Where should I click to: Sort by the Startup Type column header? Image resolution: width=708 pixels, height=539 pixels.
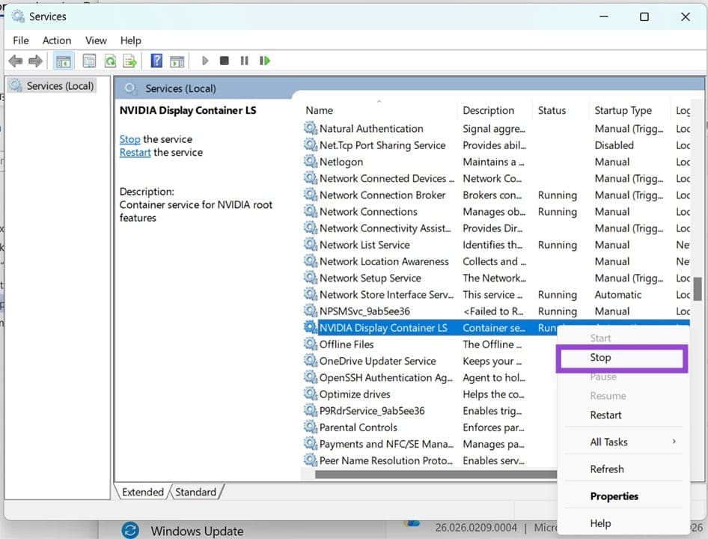click(623, 110)
